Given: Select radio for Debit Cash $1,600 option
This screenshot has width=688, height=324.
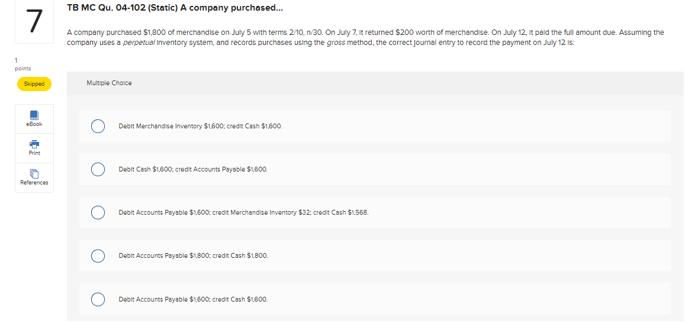Looking at the screenshot, I should 98,169.
